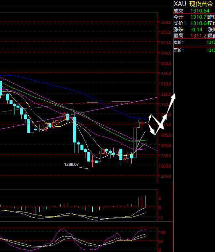Image resolution: width=215 pixels, height=252 pixels.
Task: Click the 涨跌 value -0.14
Action: (196, 30)
